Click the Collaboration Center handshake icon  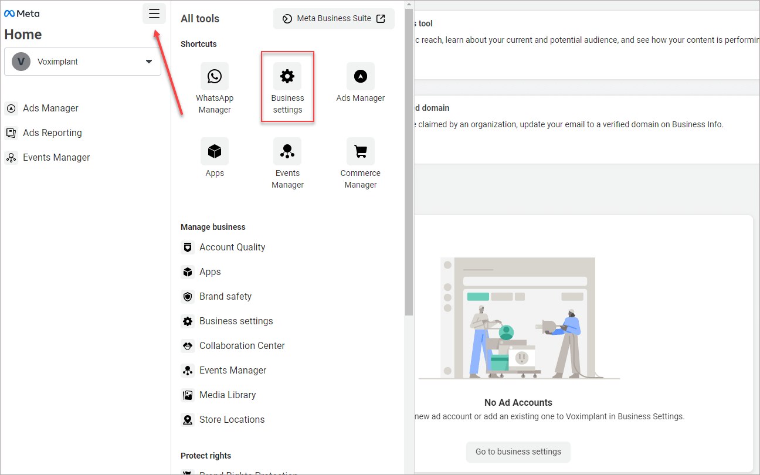(x=188, y=346)
